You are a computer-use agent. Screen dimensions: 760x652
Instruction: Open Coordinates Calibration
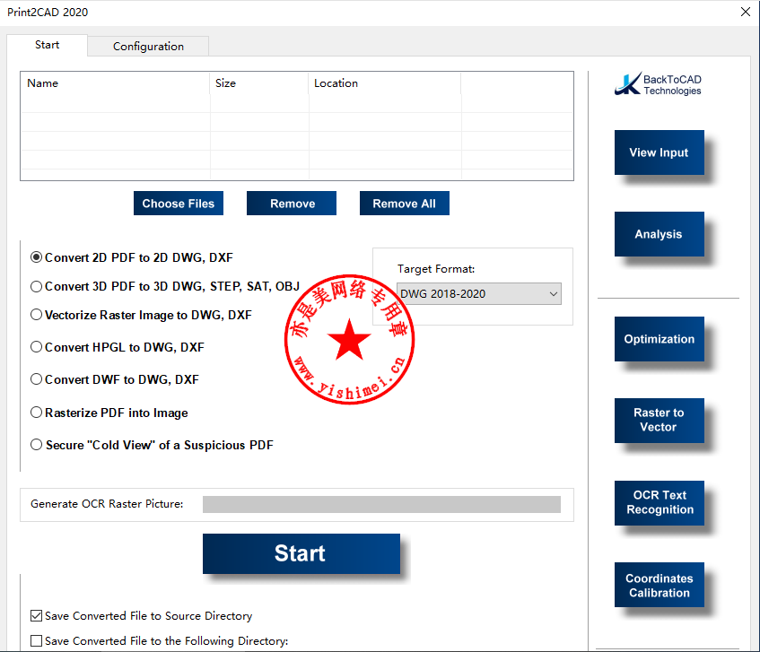click(660, 585)
